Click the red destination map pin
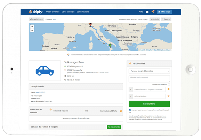This screenshot has width=201, height=140. click(90, 25)
